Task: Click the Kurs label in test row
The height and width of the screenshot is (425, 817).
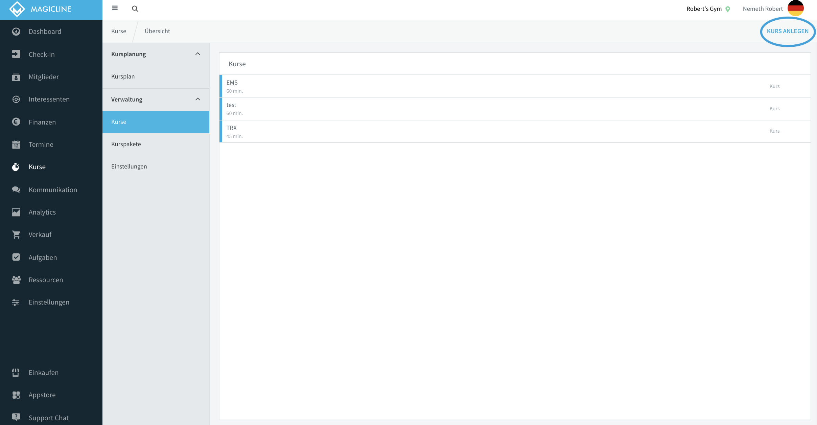Action: pyautogui.click(x=774, y=109)
